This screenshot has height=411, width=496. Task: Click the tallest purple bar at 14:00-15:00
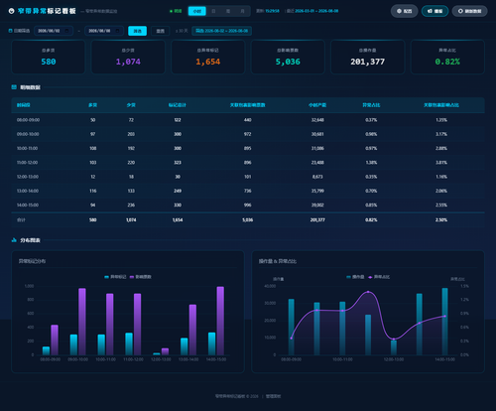pyautogui.click(x=220, y=321)
